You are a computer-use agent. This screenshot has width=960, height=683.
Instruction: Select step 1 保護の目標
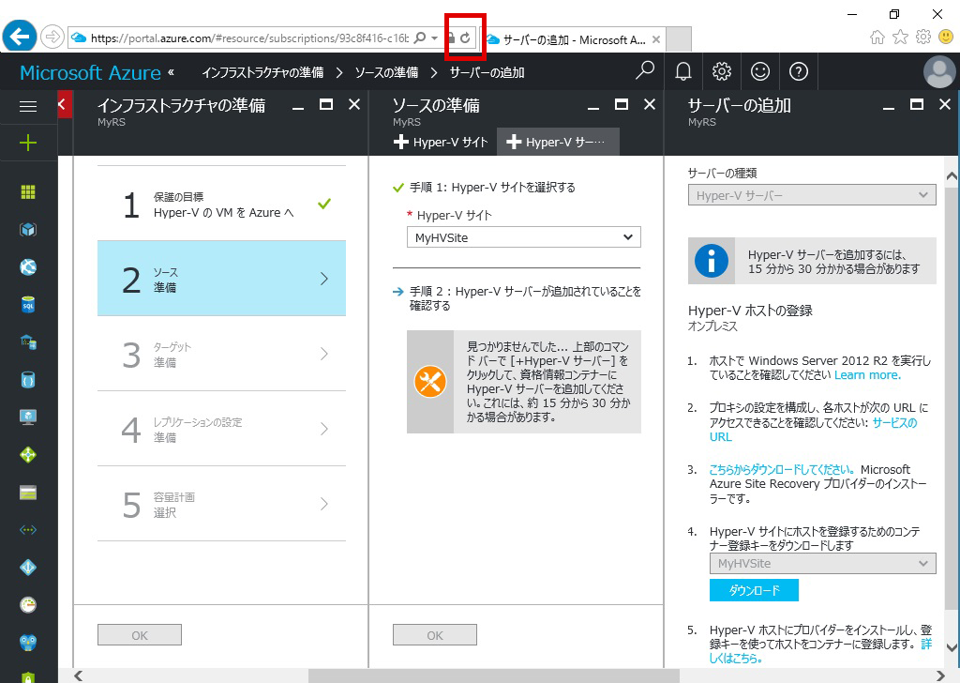coord(221,204)
